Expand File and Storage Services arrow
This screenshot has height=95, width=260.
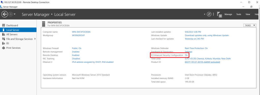tap(35, 39)
